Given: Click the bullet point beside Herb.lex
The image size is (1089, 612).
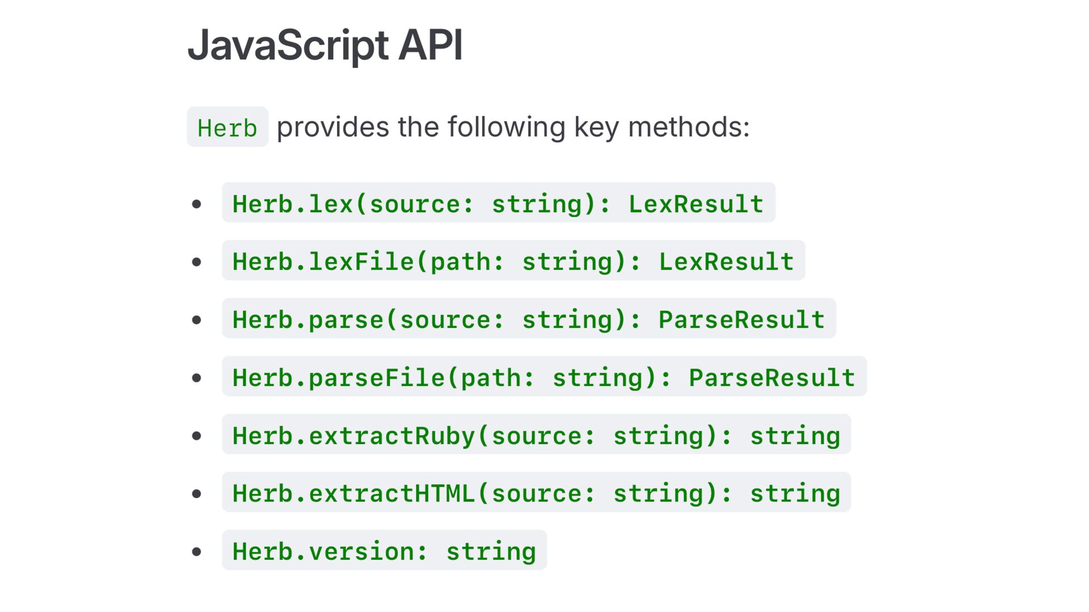Looking at the screenshot, I should point(197,204).
